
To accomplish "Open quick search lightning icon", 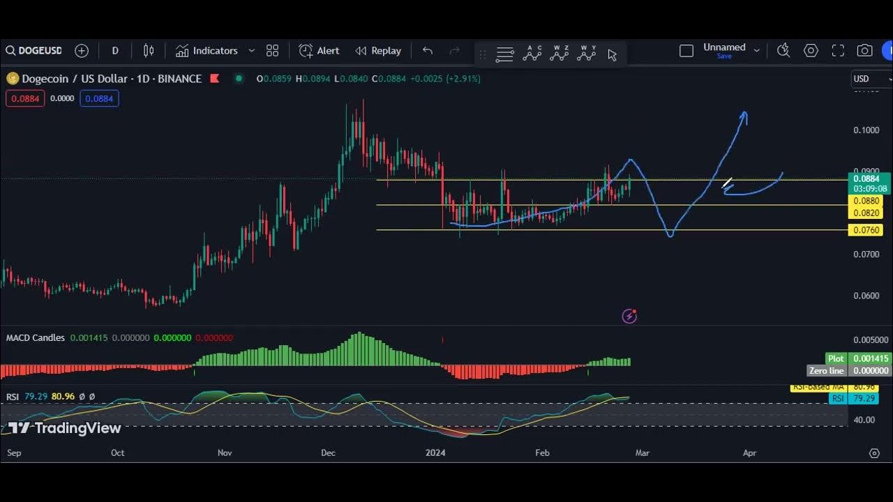I will tap(783, 50).
